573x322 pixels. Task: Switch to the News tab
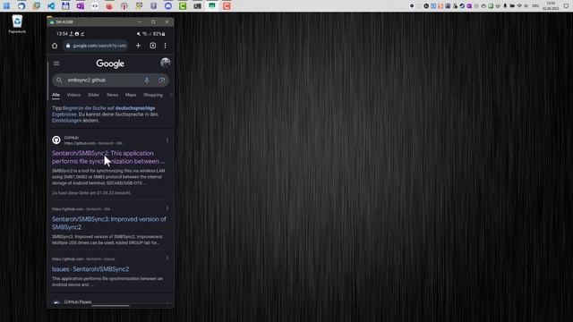[112, 95]
